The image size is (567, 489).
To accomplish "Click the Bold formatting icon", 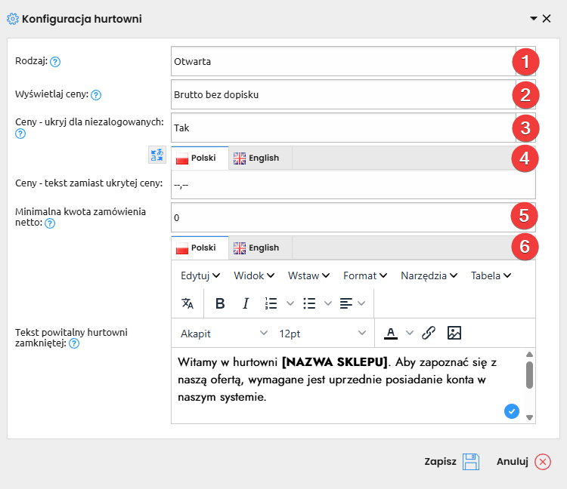I will point(220,303).
